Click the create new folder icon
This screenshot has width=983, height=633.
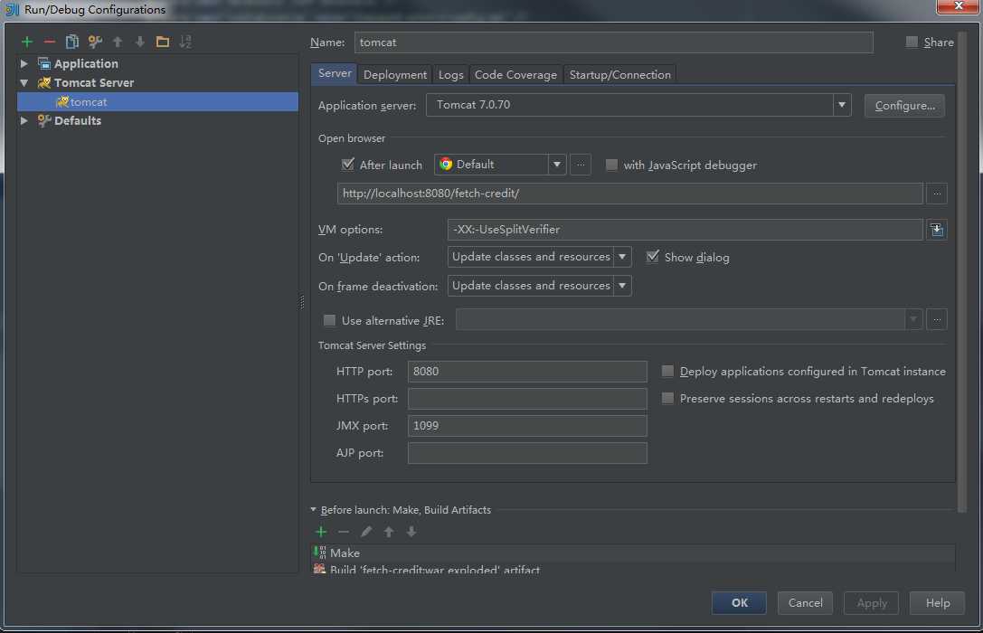163,42
